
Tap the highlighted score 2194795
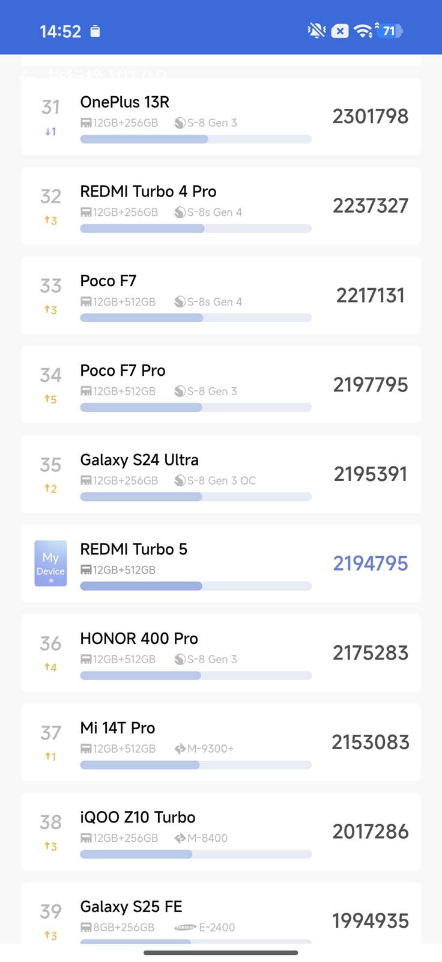(x=370, y=563)
